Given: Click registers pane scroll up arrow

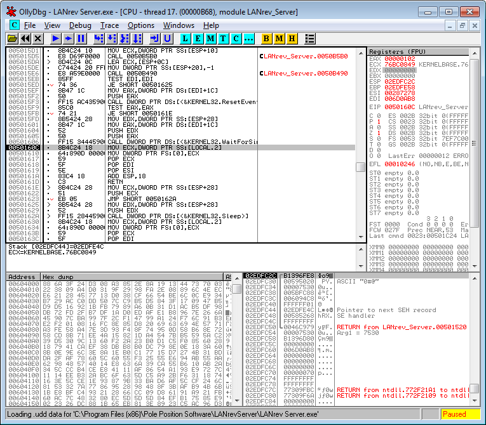Looking at the screenshot, I should (475, 53).
